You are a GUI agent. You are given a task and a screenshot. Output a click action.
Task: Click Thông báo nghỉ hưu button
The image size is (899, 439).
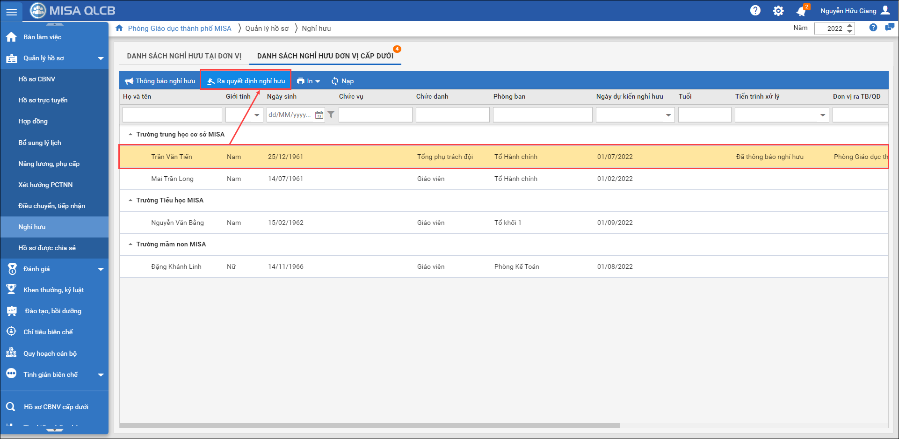pos(160,81)
